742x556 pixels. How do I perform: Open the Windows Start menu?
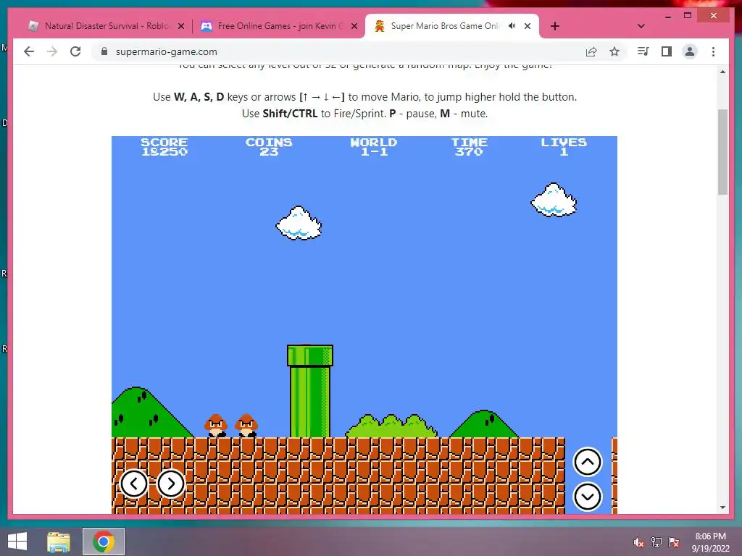tap(17, 542)
